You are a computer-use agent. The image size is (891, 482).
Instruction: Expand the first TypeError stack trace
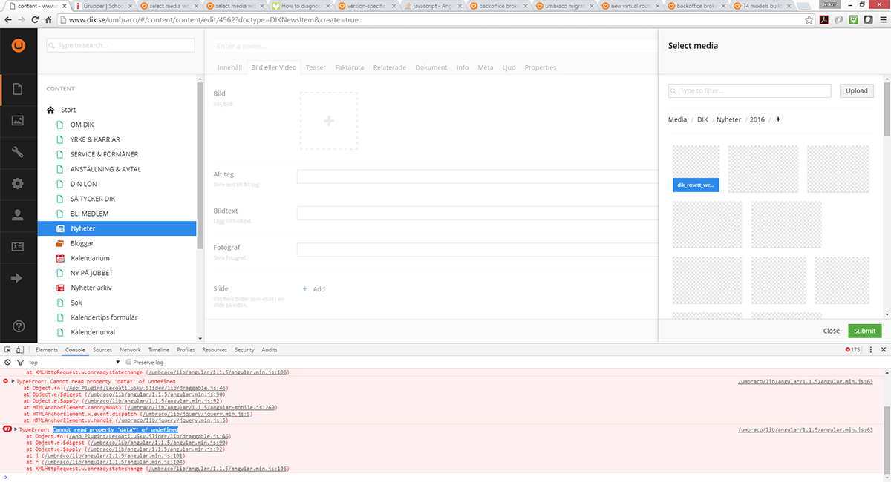13,381
